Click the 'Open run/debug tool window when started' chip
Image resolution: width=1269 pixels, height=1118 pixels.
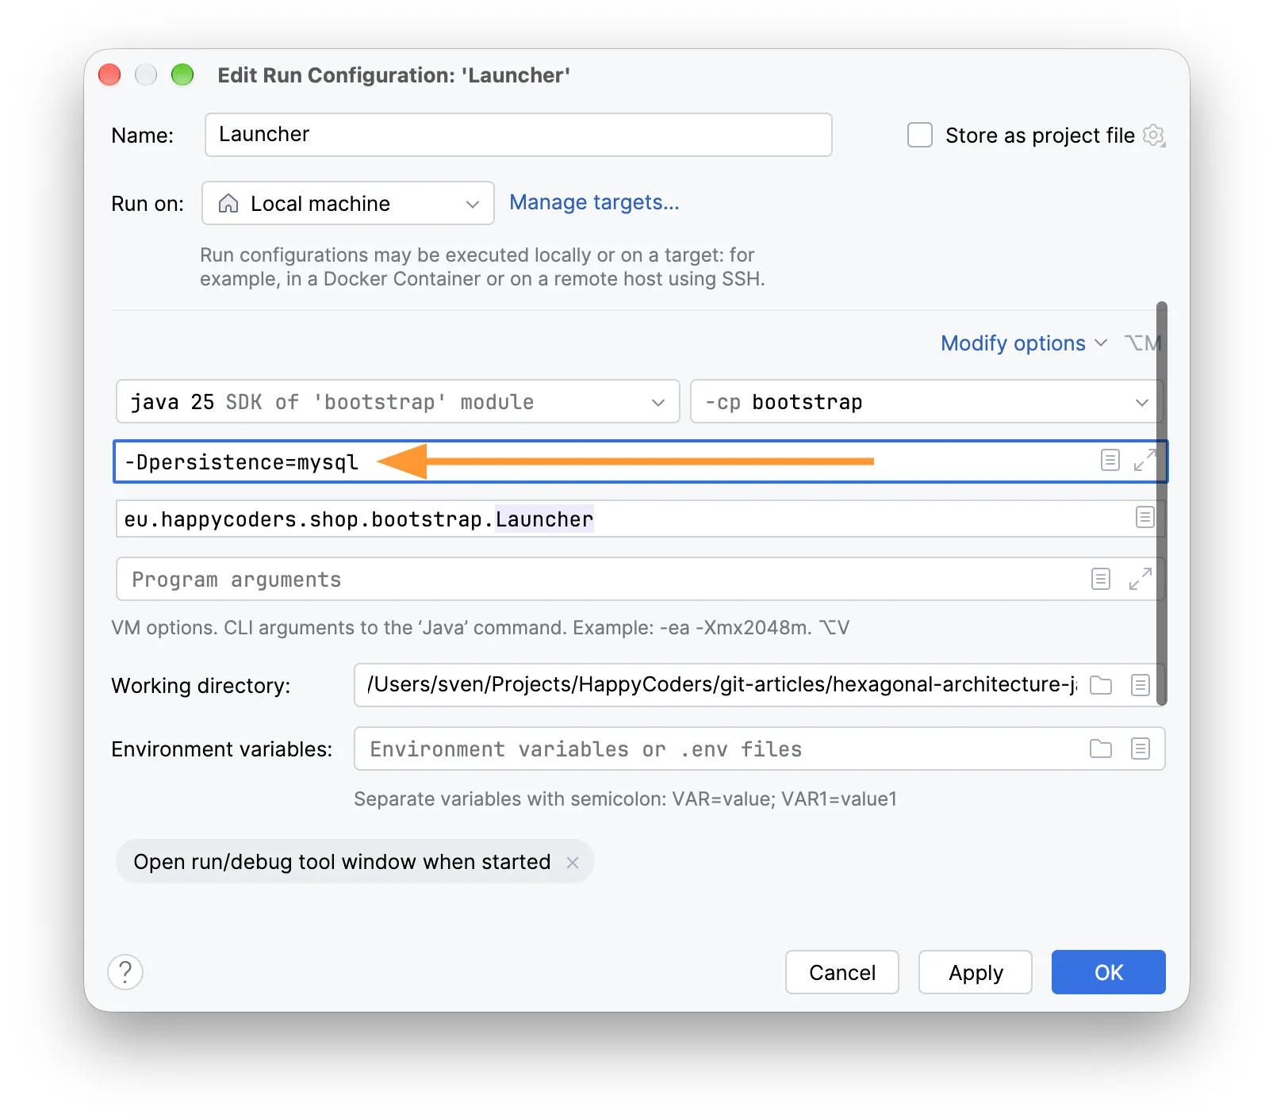coord(355,862)
